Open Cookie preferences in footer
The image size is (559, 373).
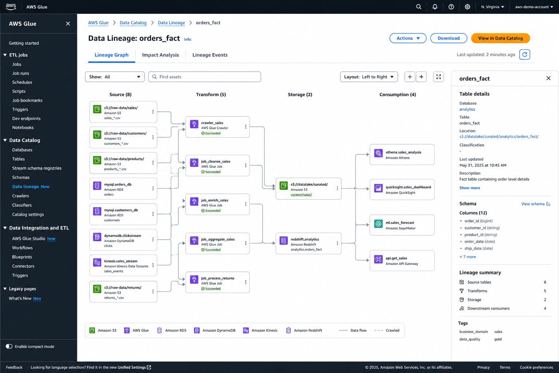(x=536, y=367)
